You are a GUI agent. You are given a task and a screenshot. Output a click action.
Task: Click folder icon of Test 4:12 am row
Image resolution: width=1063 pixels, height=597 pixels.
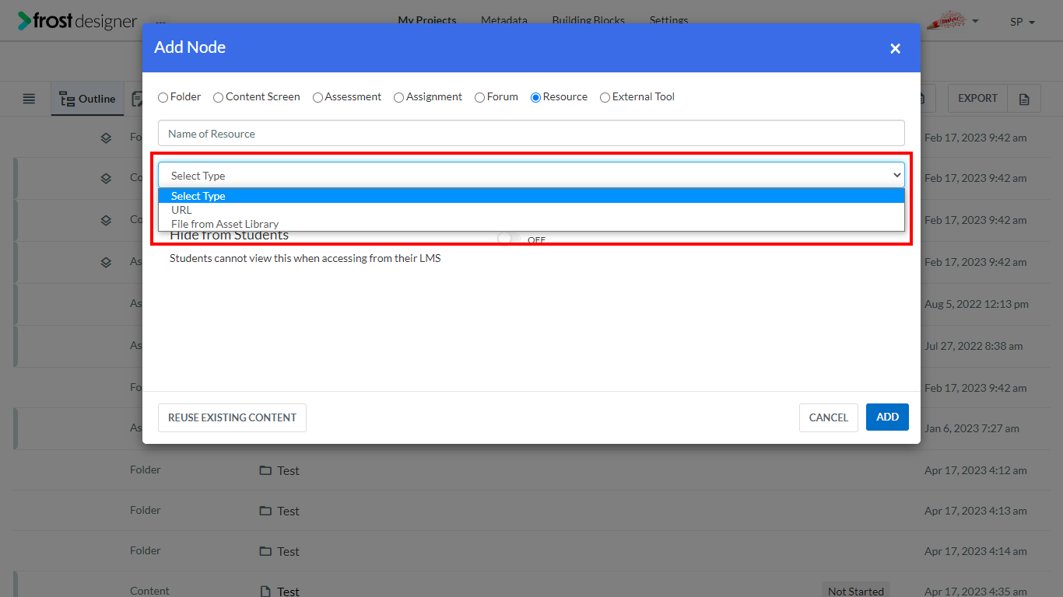[265, 470]
